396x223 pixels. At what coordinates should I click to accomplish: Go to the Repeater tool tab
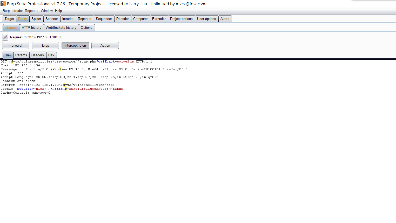85,19
